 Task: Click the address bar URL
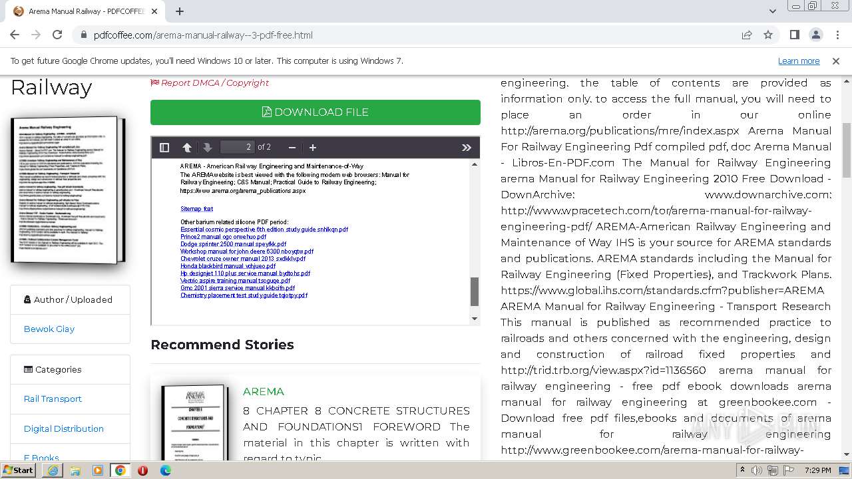point(203,35)
